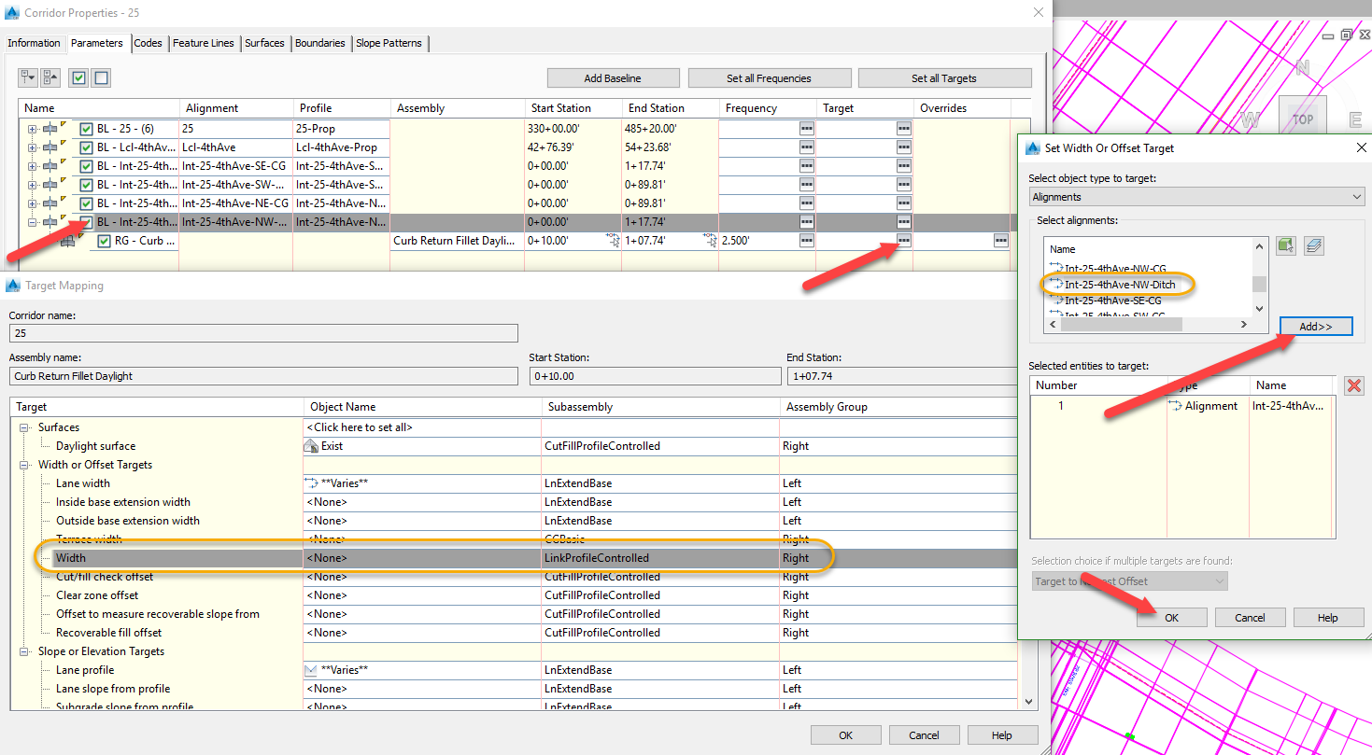Toggle checkbox in the Int-25-4thAve-SE-CG baseline row
Viewport: 1372px width, 755px height.
coord(86,166)
